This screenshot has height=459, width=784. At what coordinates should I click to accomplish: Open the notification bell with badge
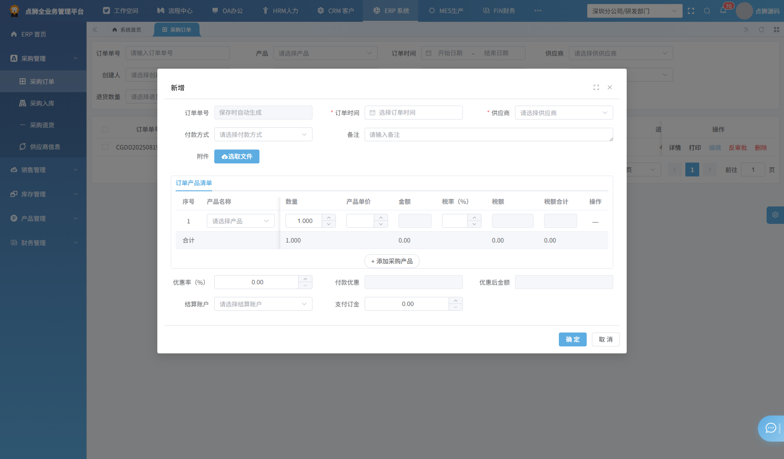[x=723, y=10]
